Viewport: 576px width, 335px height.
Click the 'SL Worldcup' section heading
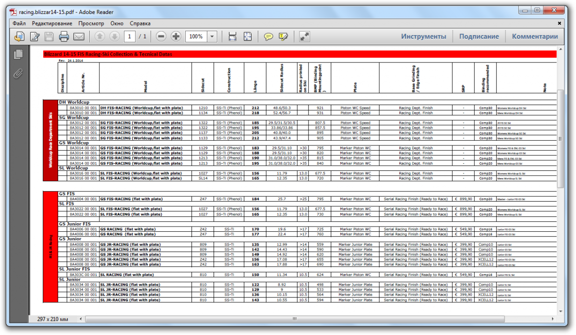click(x=73, y=168)
